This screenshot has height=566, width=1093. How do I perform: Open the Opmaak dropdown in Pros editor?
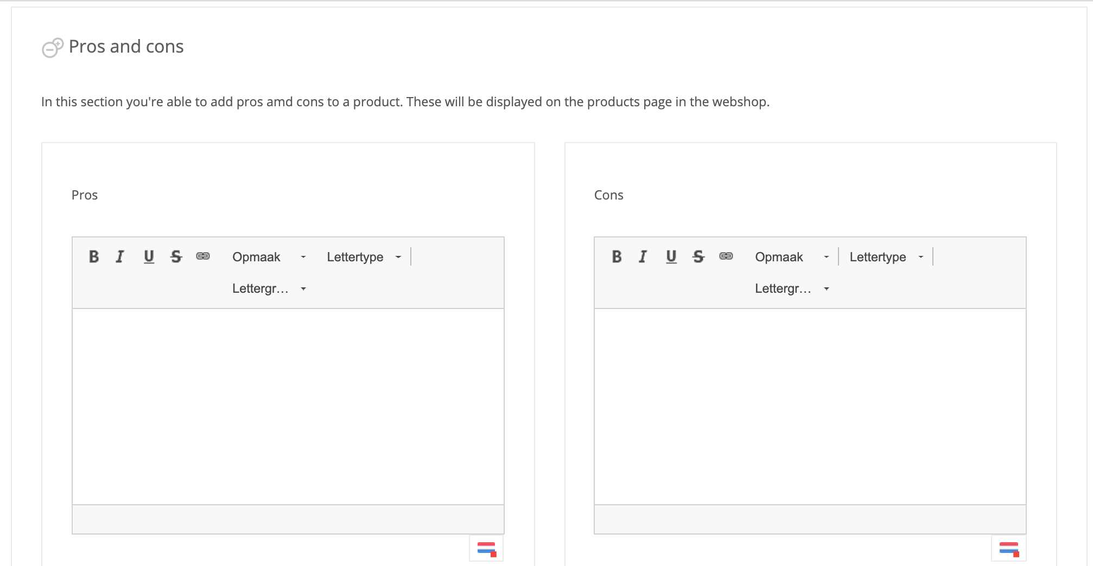pyautogui.click(x=269, y=257)
